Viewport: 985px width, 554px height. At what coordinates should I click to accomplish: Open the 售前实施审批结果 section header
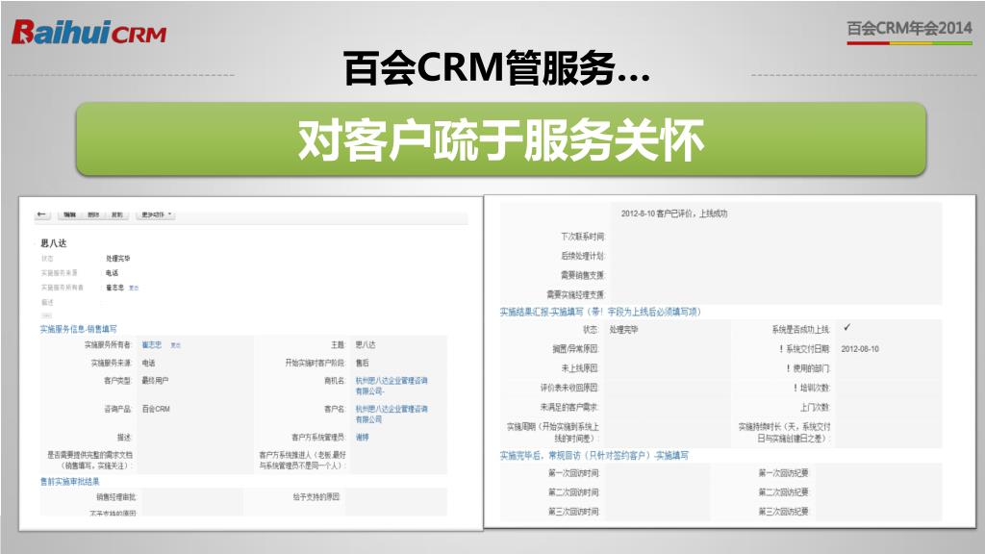pos(69,482)
